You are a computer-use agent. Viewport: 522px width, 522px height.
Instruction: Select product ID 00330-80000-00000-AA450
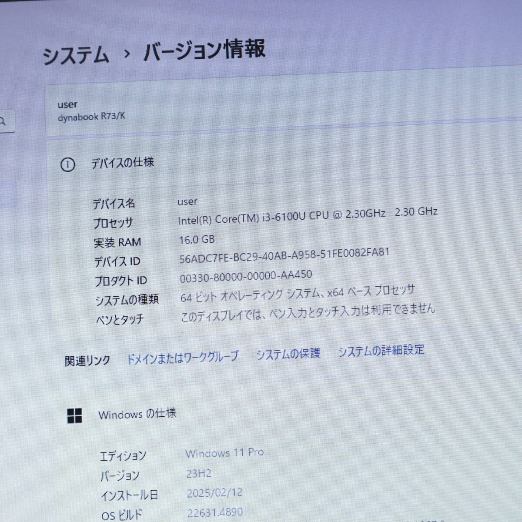tap(246, 276)
